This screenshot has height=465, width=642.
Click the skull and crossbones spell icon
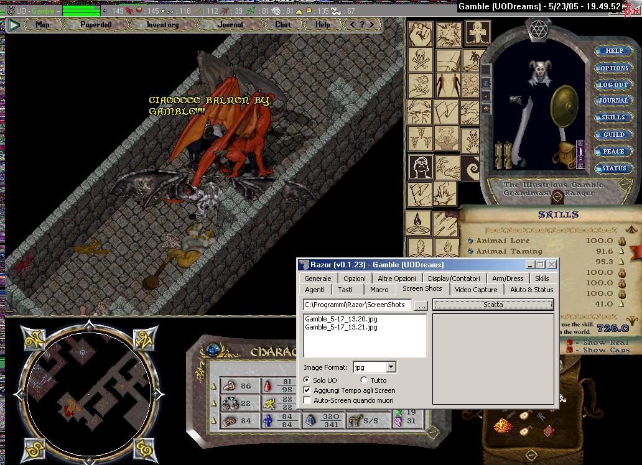[421, 60]
